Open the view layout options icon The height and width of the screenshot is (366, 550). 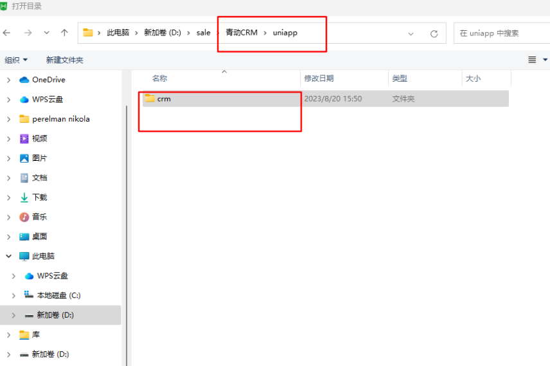click(x=533, y=60)
